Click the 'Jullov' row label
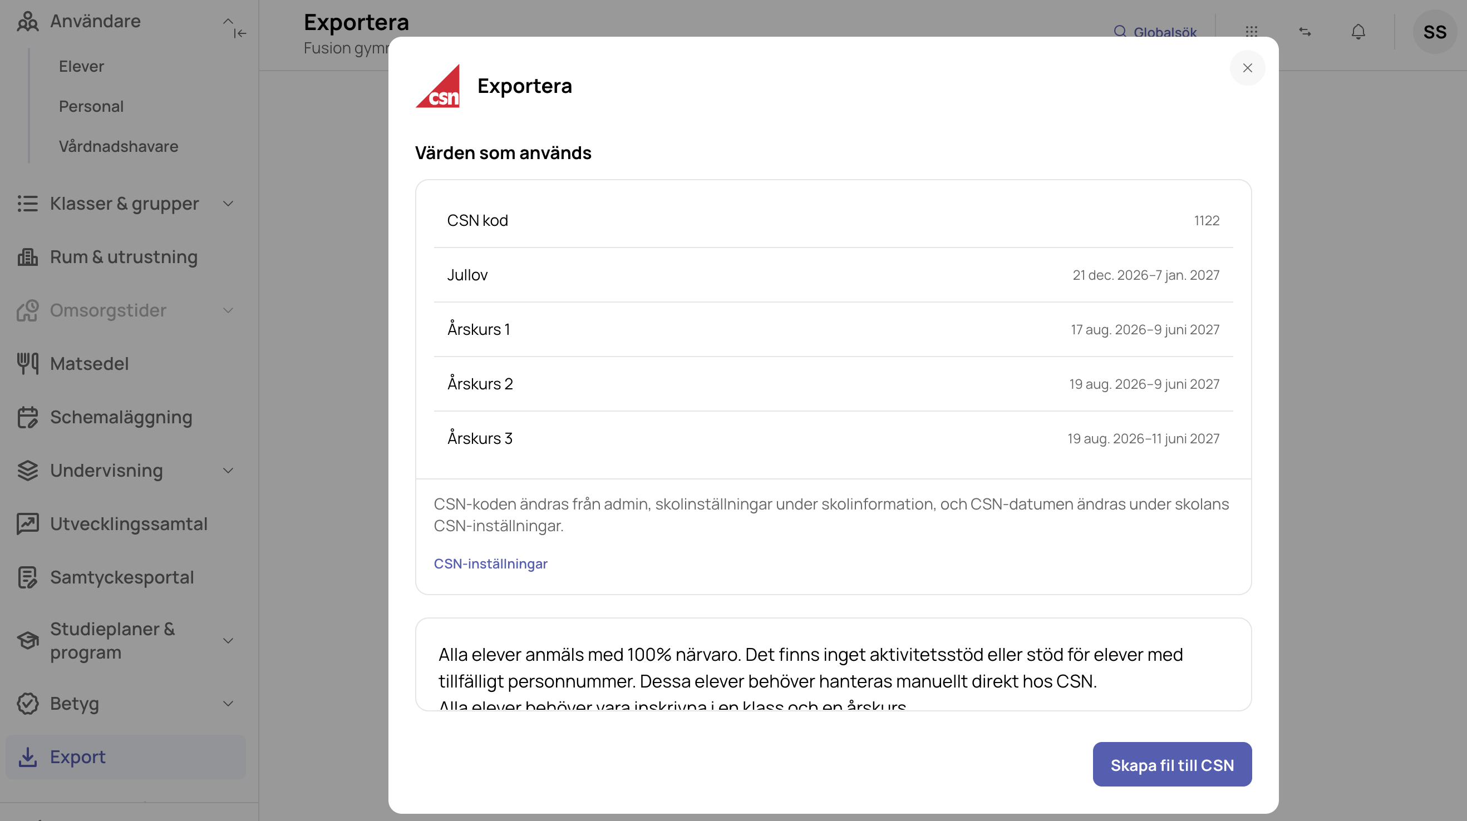 point(467,275)
